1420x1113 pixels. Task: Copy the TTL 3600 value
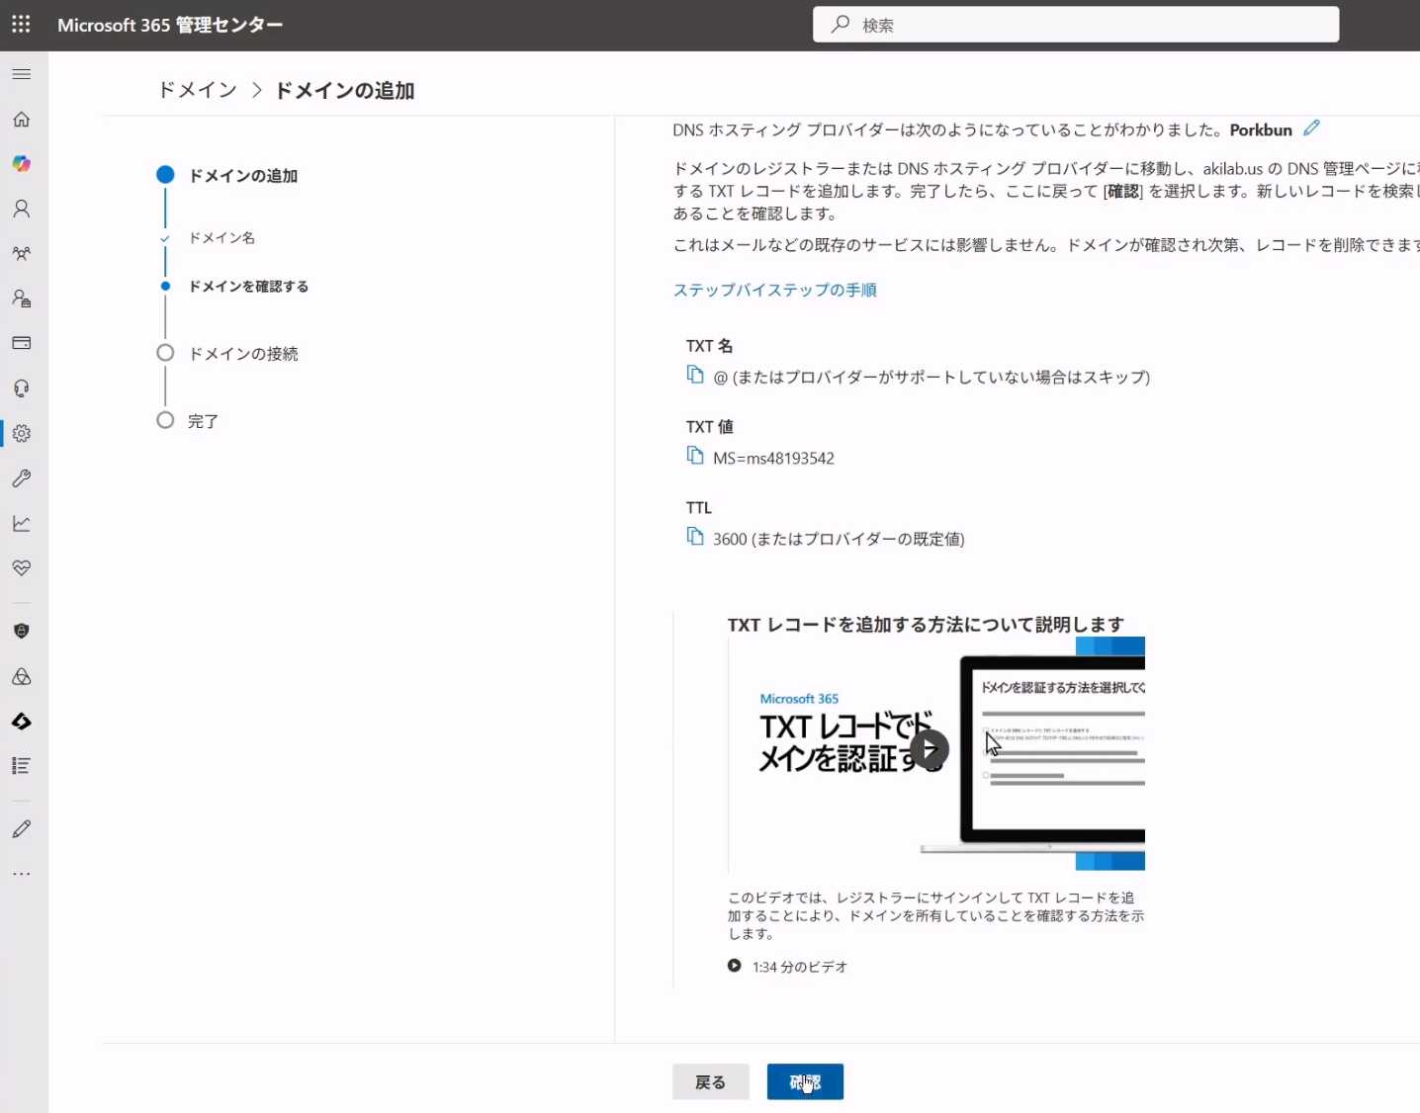click(x=695, y=537)
